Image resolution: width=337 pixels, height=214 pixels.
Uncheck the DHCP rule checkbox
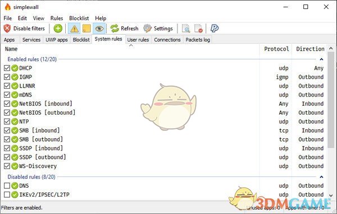click(7, 68)
